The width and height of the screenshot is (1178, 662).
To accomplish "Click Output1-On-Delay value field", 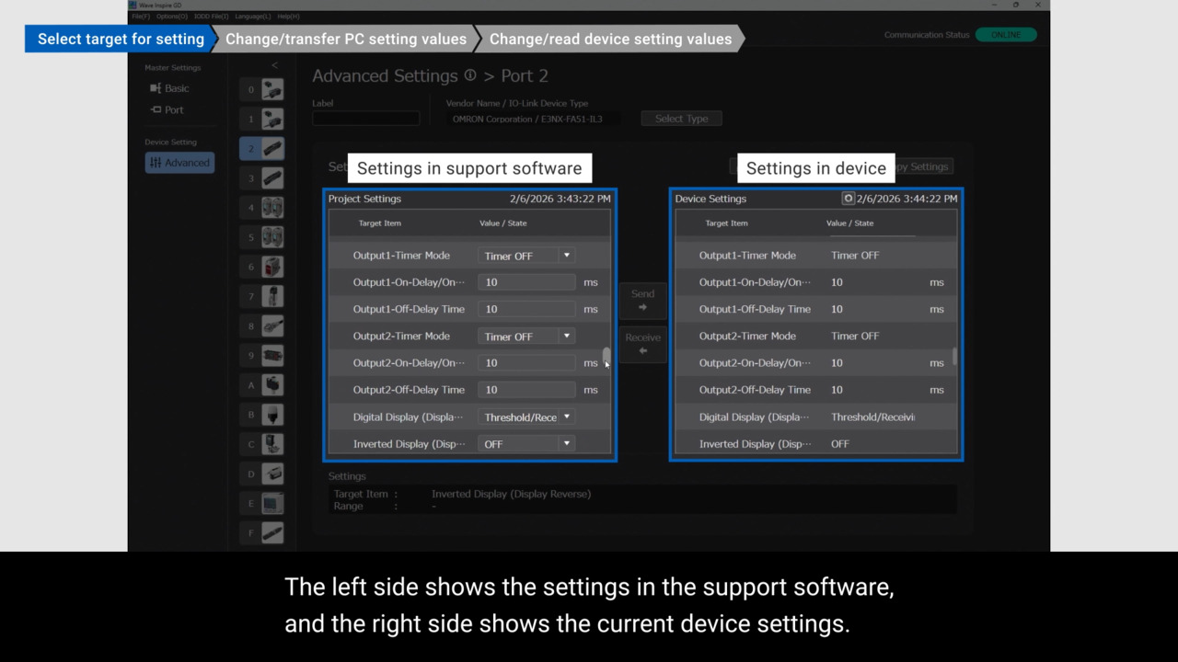I will [x=526, y=282].
